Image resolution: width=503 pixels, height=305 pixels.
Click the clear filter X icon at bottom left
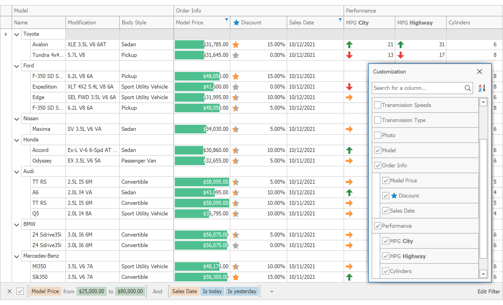click(x=10, y=291)
